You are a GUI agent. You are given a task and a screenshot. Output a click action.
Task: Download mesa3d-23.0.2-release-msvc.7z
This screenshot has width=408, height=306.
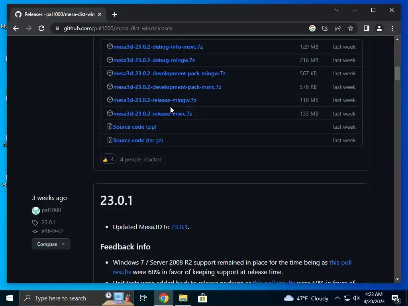pos(153,114)
